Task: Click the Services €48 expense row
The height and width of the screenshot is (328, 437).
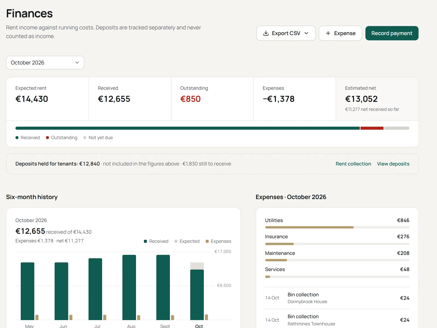Action: click(337, 272)
